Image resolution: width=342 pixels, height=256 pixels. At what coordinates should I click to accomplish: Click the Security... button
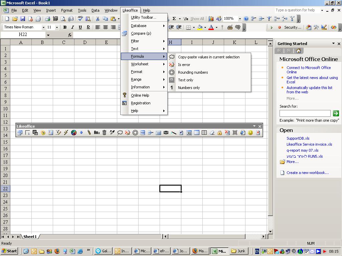coord(292,27)
